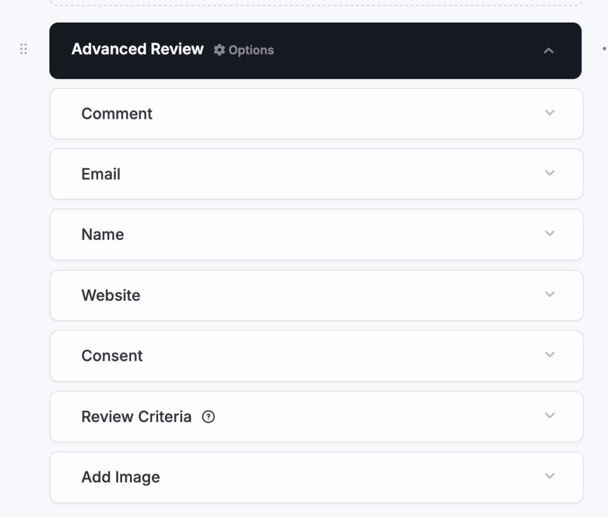Click the Name row chevron arrow
The width and height of the screenshot is (608, 517).
pyautogui.click(x=550, y=234)
